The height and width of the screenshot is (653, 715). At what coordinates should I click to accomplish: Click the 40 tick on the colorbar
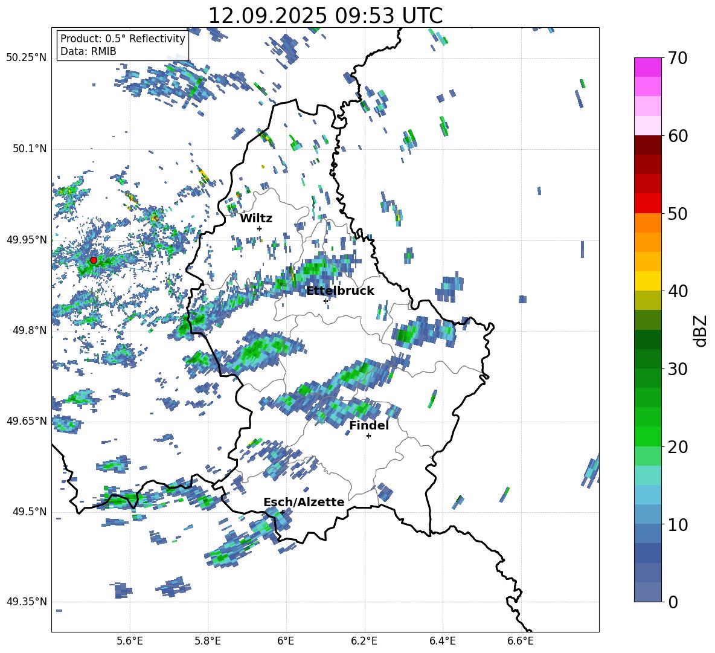(677, 291)
